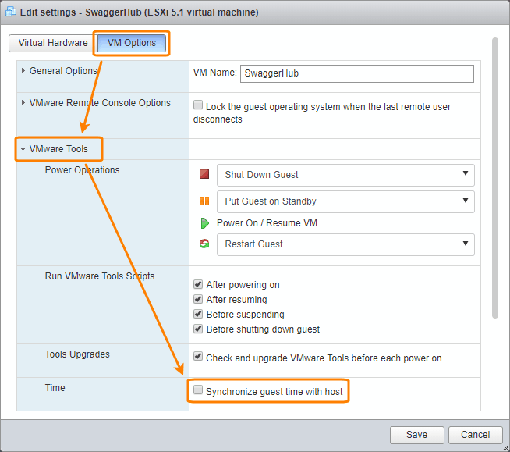Click the Save button

(x=416, y=435)
